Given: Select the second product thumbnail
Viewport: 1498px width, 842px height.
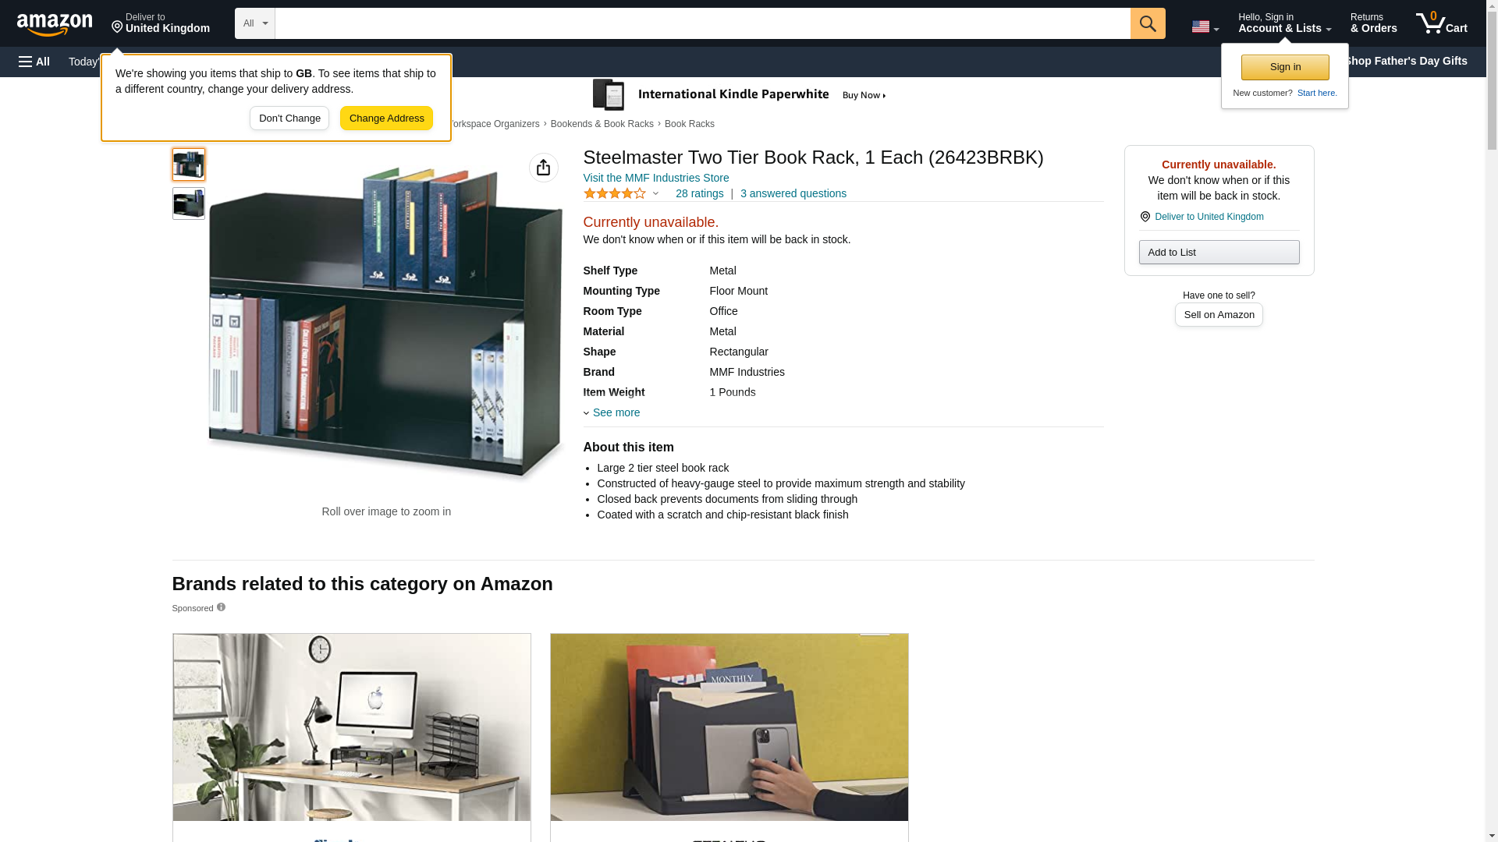Looking at the screenshot, I should [x=189, y=203].
